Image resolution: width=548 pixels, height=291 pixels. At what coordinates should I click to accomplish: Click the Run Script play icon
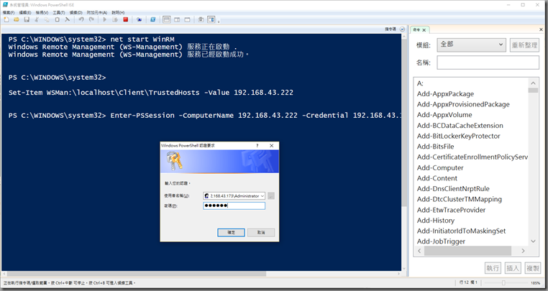104,19
